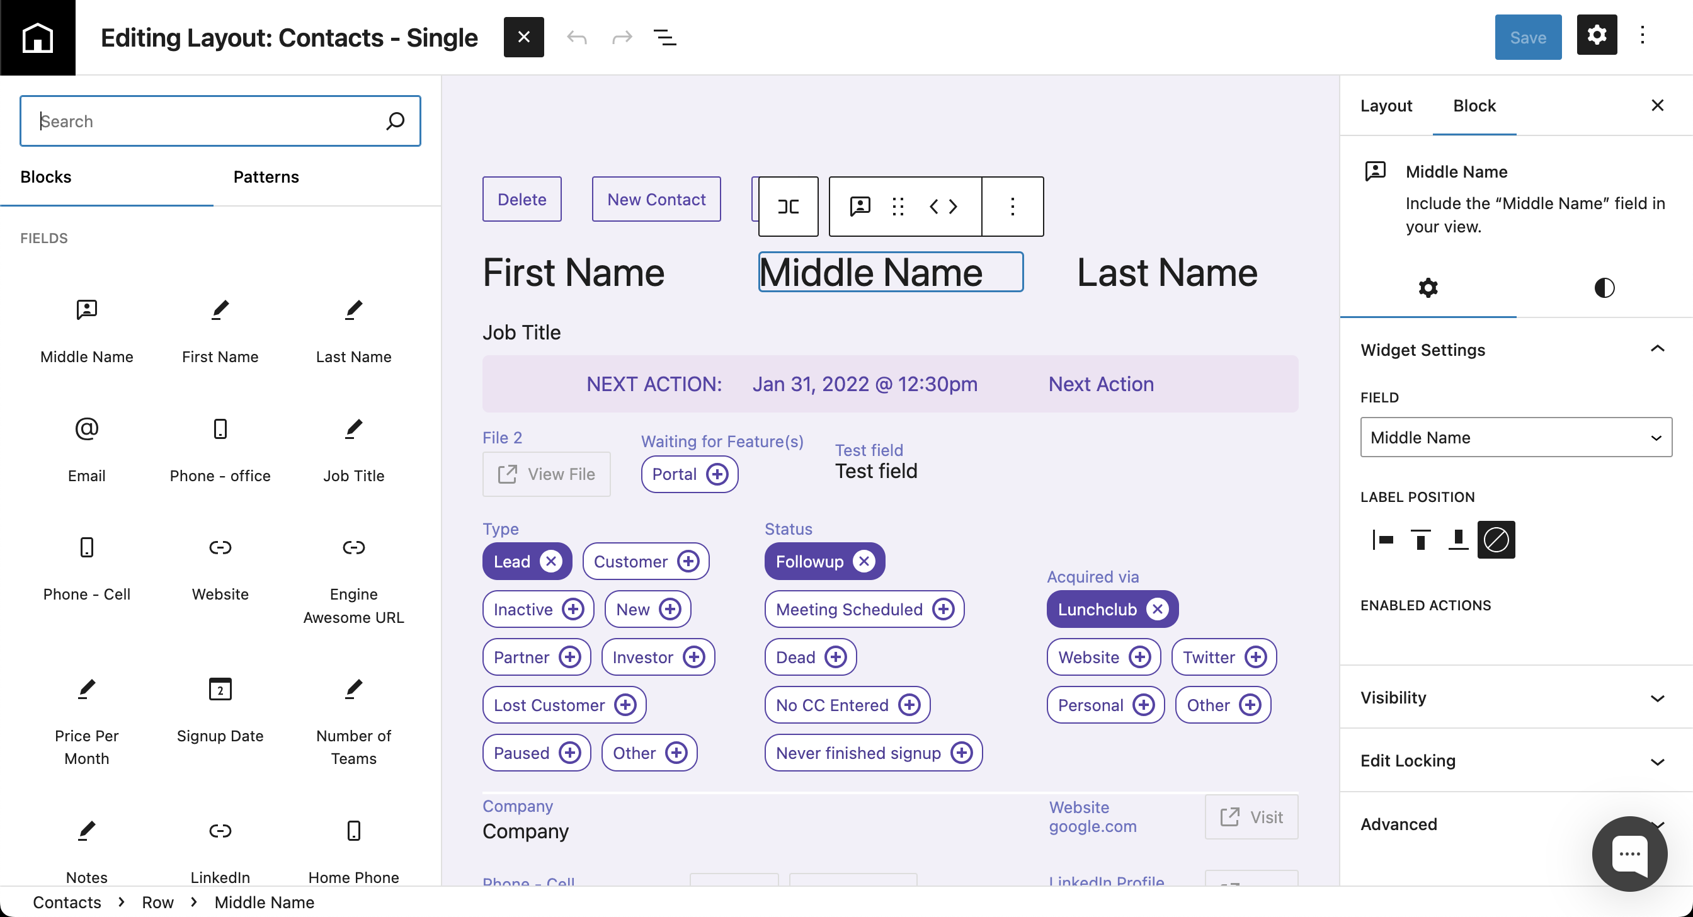
Task: Open the document overview list view
Action: pyautogui.click(x=666, y=37)
